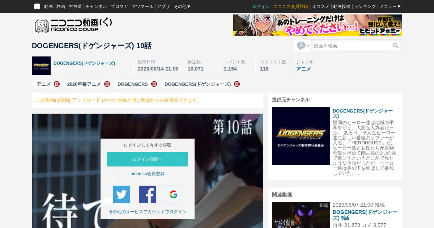The width and height of the screenshot is (434, 228).
Task: Sign in with the Twitter icon
Action: point(122,194)
